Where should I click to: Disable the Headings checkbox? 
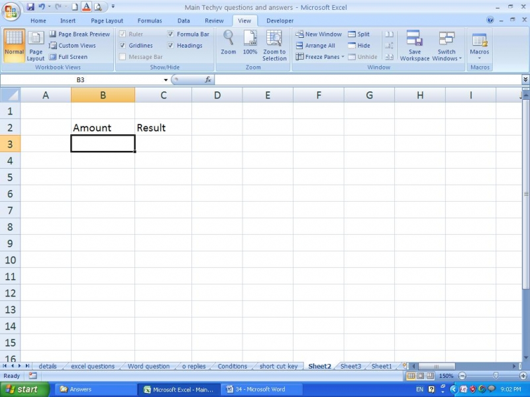(170, 45)
